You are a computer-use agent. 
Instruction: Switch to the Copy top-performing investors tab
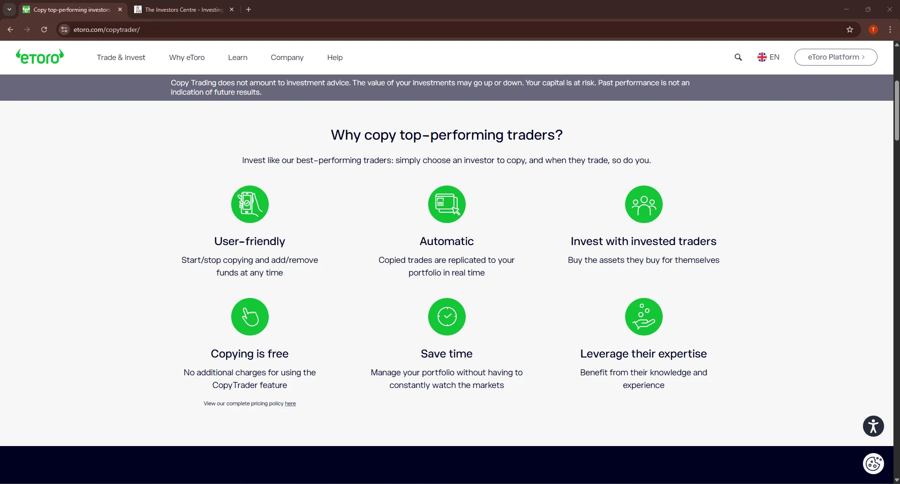coord(72,9)
